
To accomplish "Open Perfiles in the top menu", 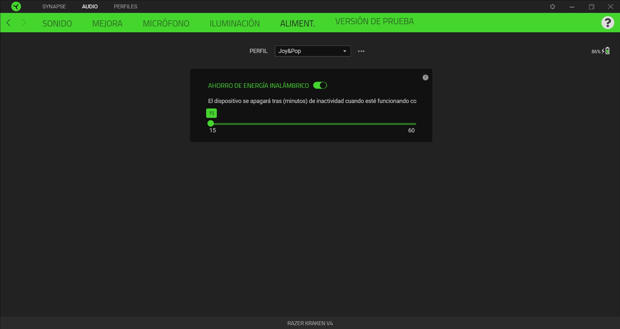I will 125,6.
